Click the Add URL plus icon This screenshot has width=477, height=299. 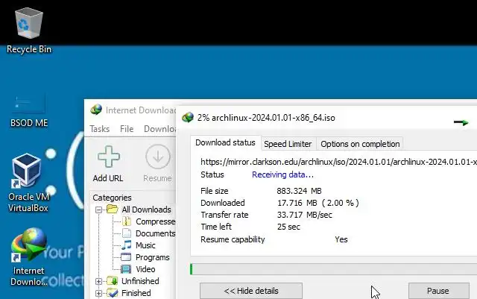point(109,157)
